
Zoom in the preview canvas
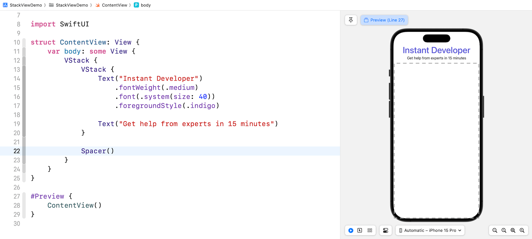coord(522,230)
